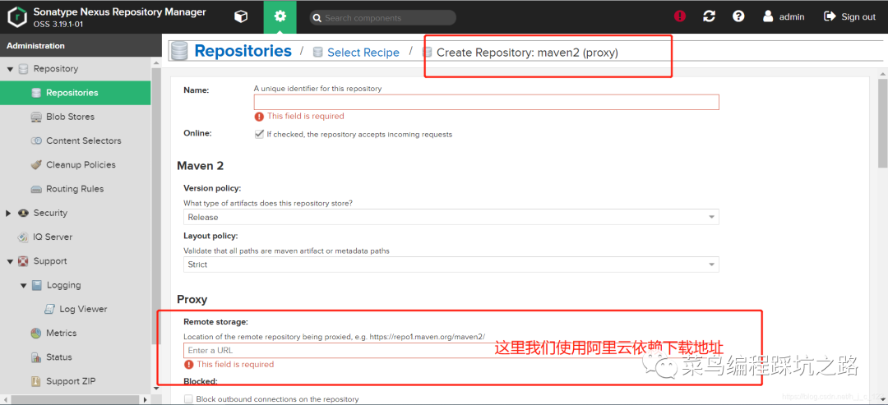Open the Version policy dropdown
This screenshot has height=405, width=888.
(x=451, y=217)
